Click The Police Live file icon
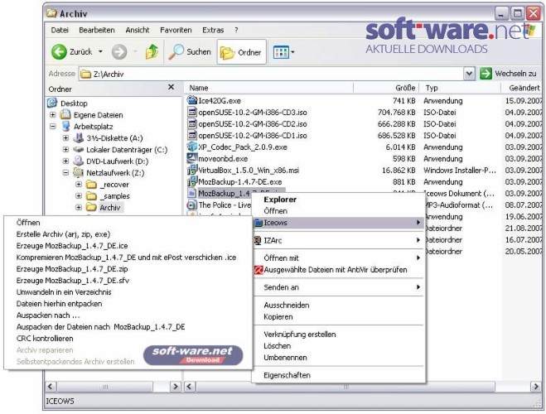Screen dimensions: 546x414 [x=192, y=205]
